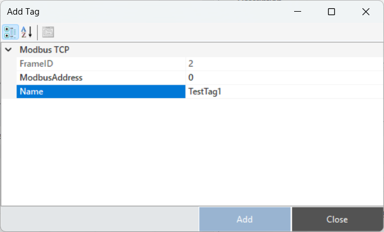This screenshot has width=384, height=232.
Task: Click the Add Tag title bar text
Action: [23, 12]
